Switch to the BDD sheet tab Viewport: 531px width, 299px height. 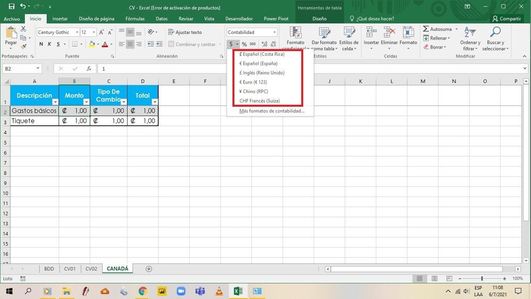click(x=49, y=269)
